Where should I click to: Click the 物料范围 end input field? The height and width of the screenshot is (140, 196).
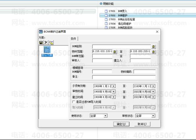pos(140,51)
